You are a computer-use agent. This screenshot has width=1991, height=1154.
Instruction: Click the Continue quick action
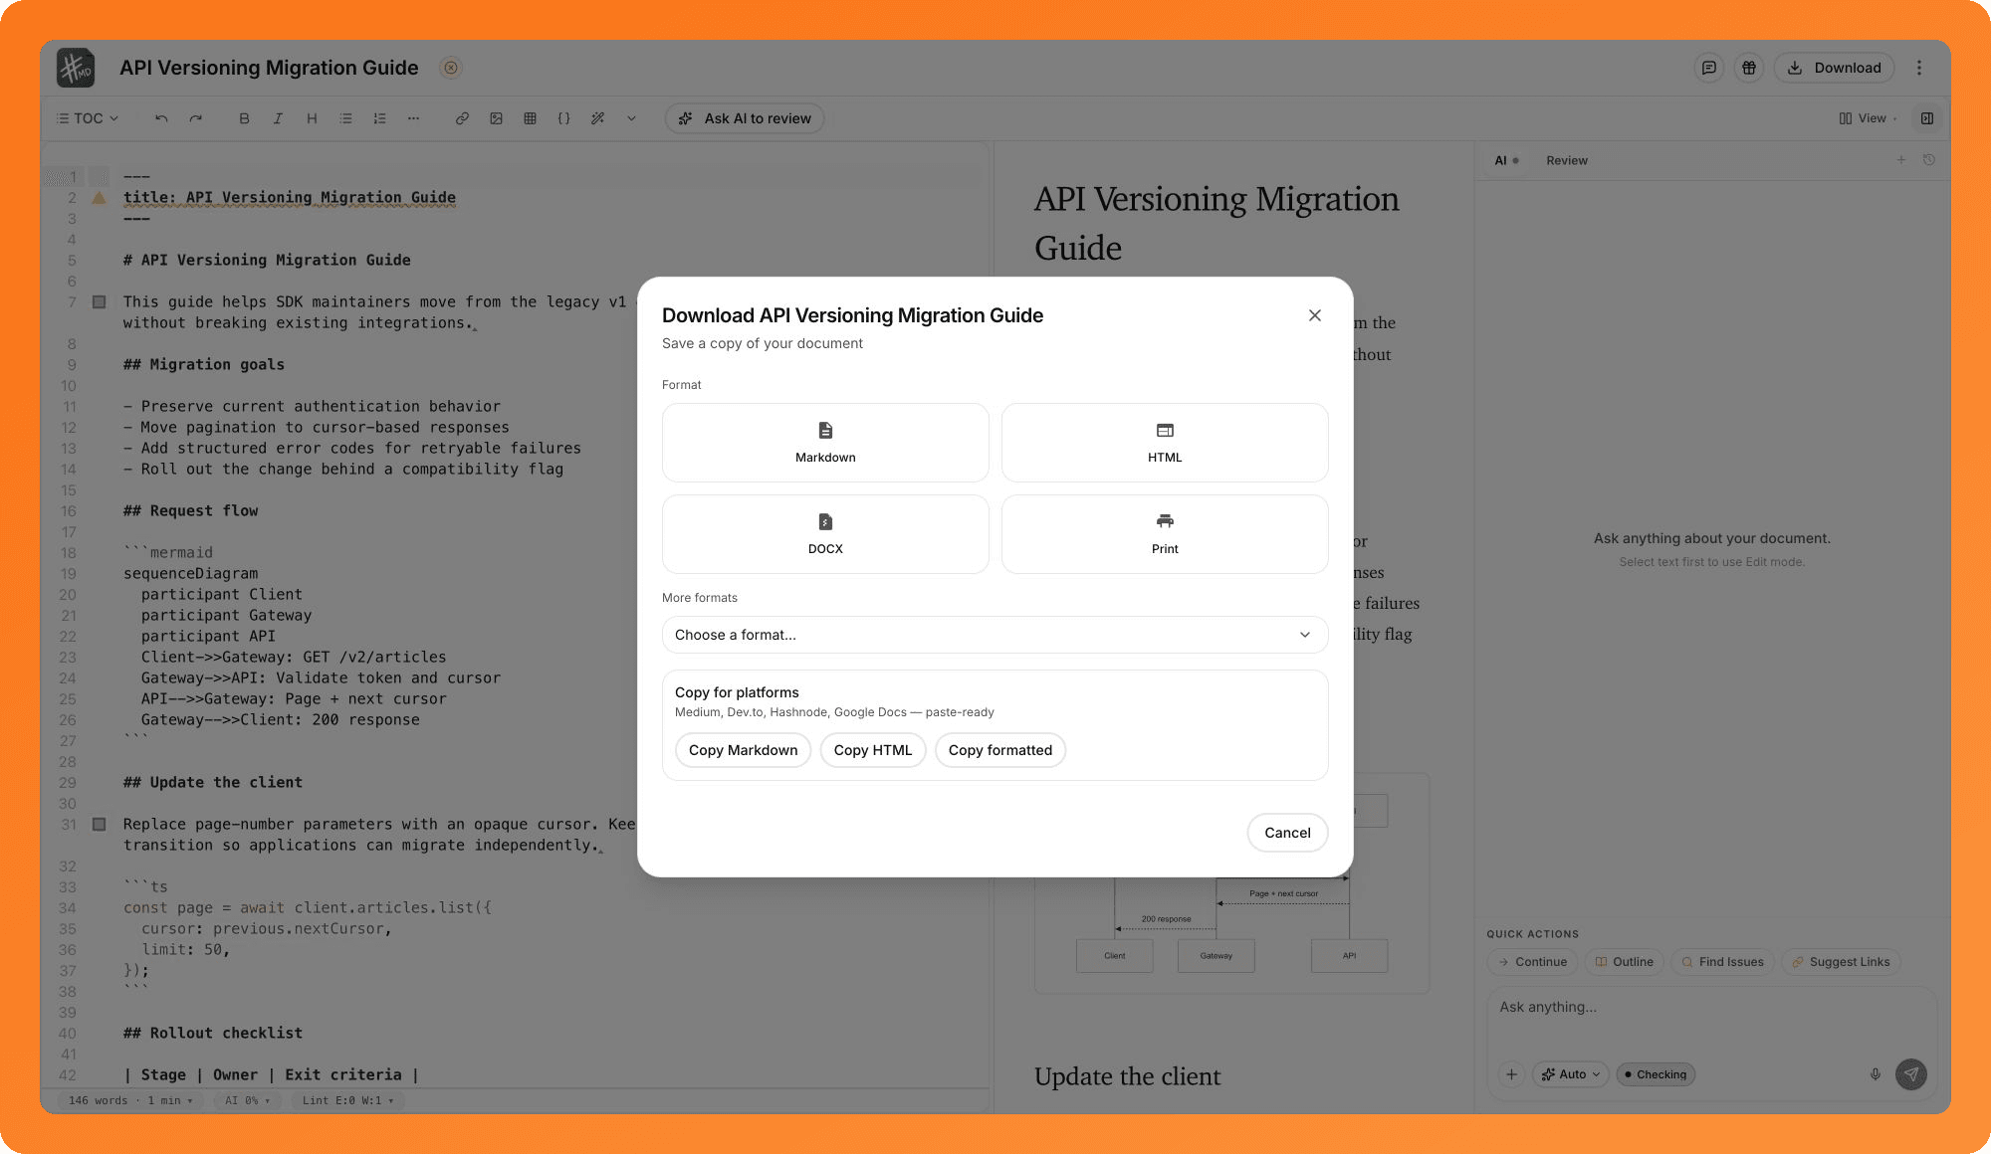(1532, 962)
